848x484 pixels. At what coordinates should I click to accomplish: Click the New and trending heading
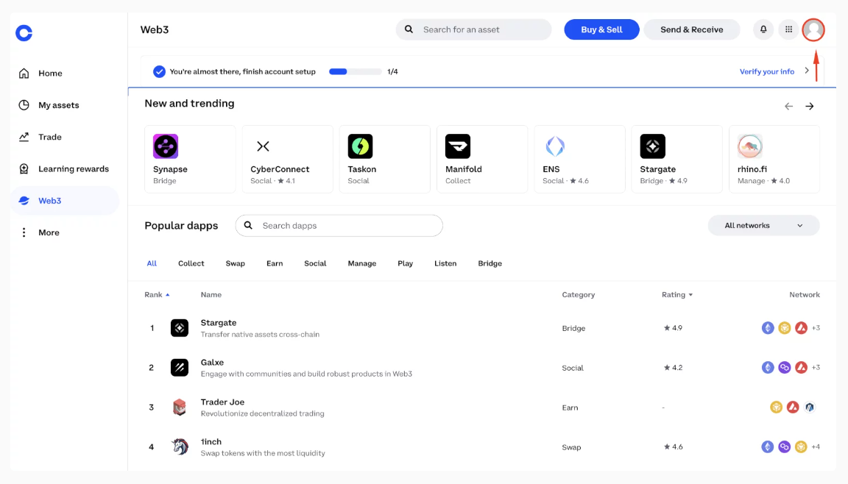(x=189, y=103)
